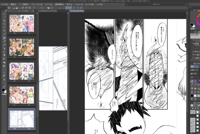Click the Transform scale command bar icon
Screen dimensions: 200x134
(x=52, y=8)
